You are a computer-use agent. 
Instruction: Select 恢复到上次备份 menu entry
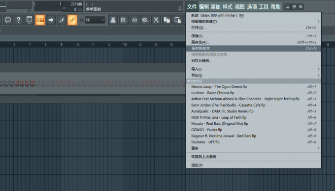[x=253, y=157]
